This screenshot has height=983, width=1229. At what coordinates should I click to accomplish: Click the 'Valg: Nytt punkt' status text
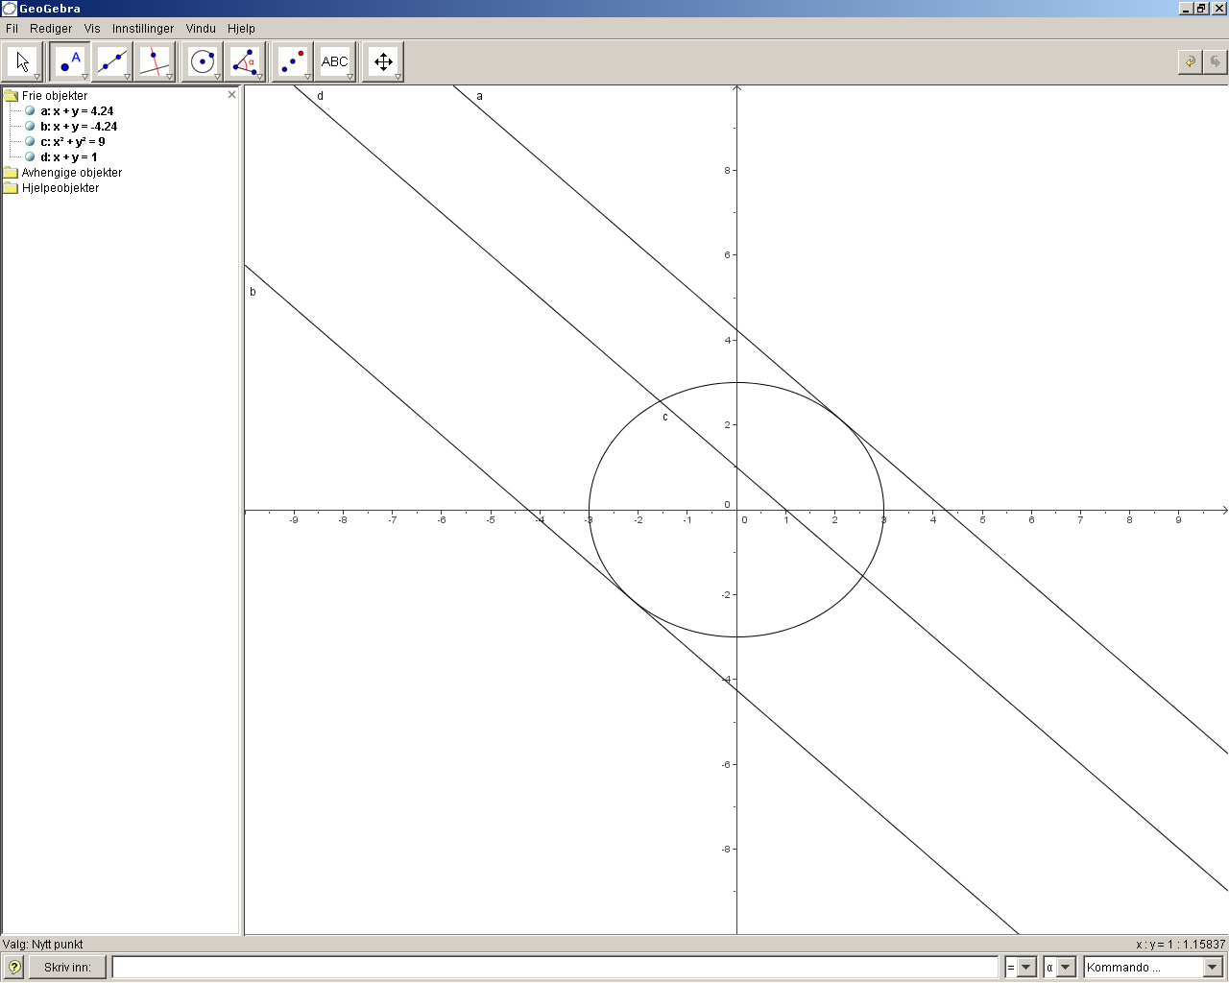[43, 945]
